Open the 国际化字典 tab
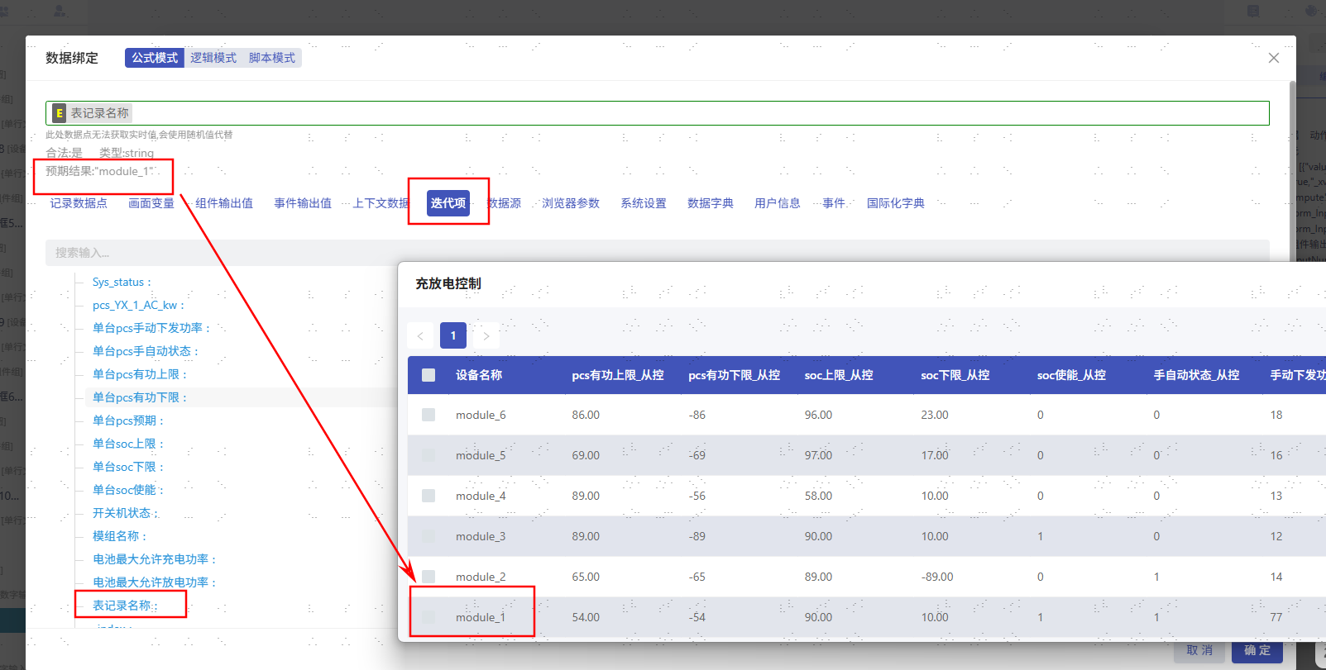Image resolution: width=1326 pixels, height=670 pixels. pos(896,203)
